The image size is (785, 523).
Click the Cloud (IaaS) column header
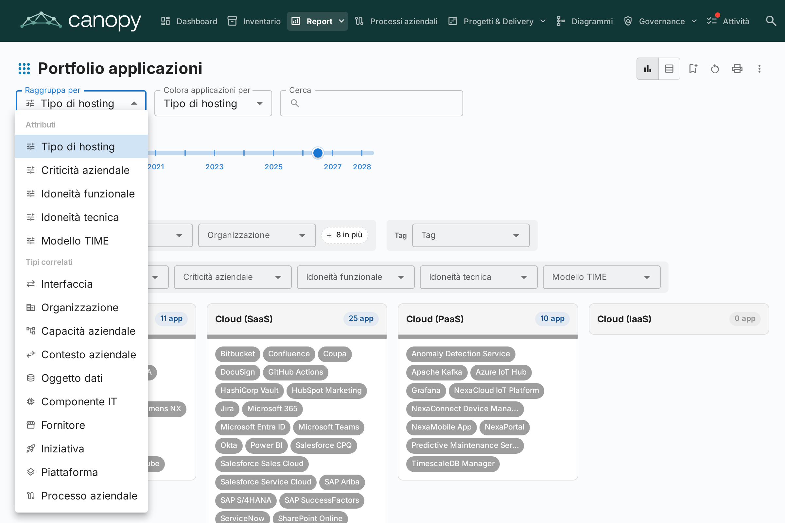coord(679,319)
